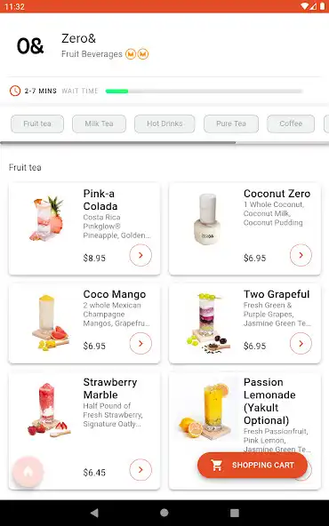Open the Coffee category

pos(291,124)
